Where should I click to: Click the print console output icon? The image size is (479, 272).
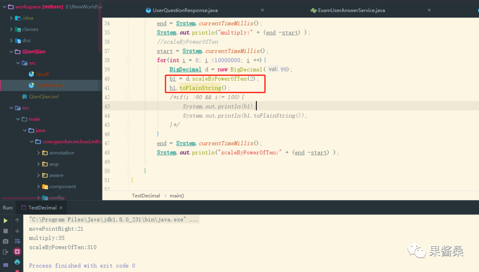[x=17, y=262]
